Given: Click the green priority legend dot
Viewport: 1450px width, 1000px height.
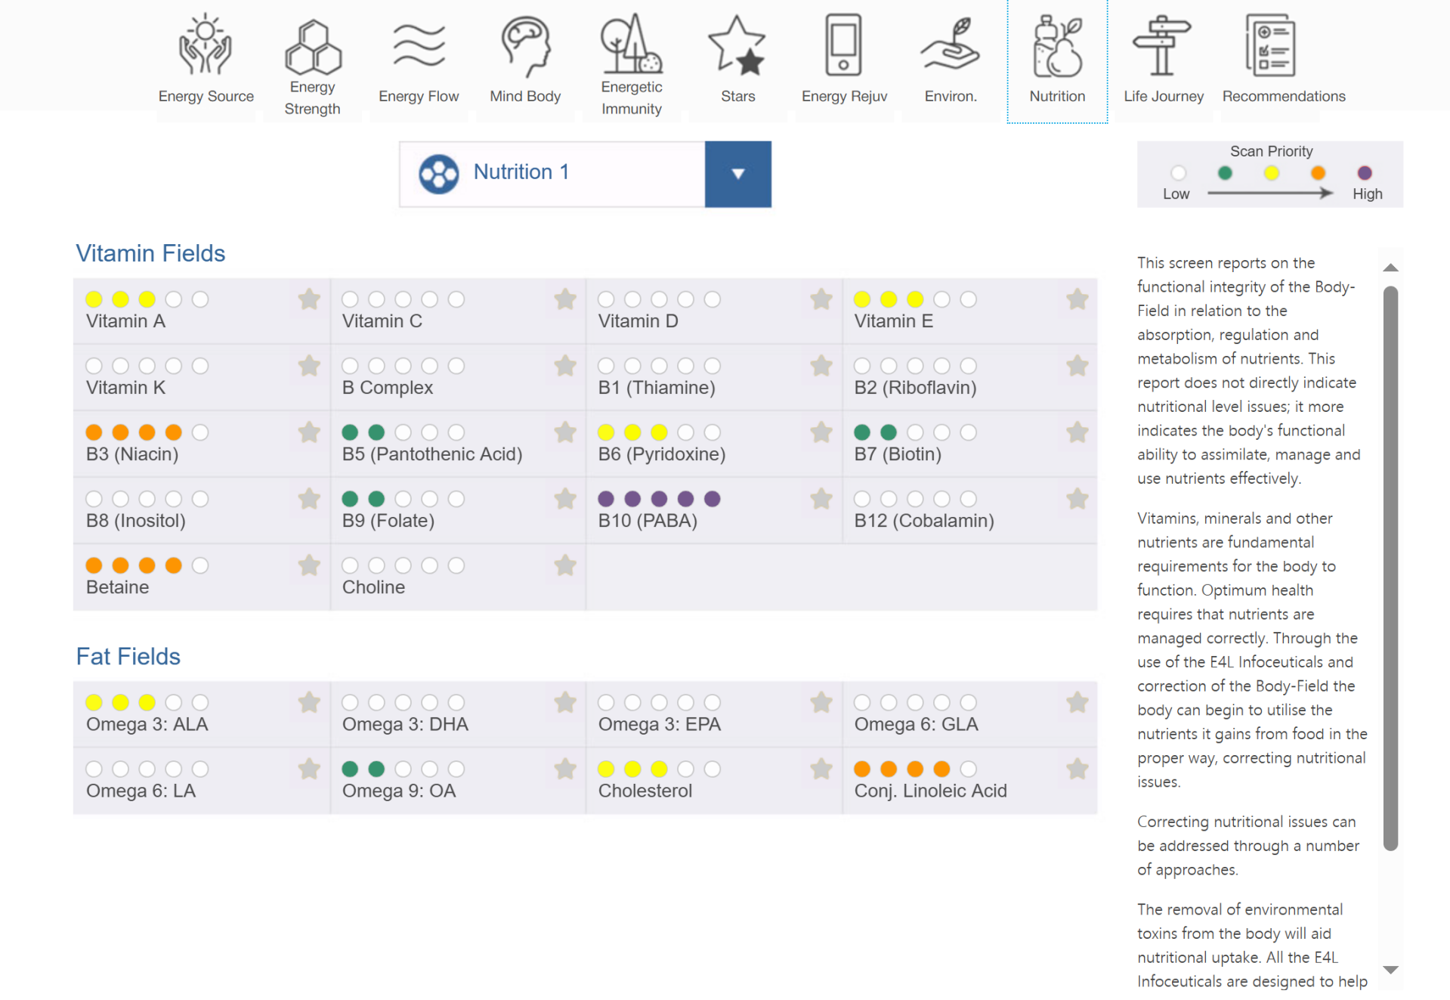Looking at the screenshot, I should [1225, 173].
